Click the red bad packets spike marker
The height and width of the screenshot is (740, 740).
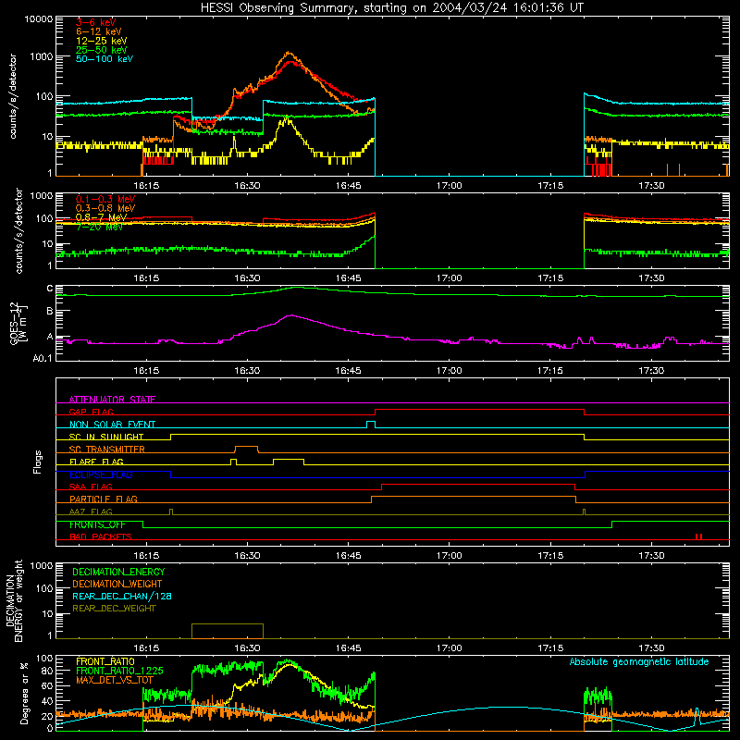click(x=699, y=536)
